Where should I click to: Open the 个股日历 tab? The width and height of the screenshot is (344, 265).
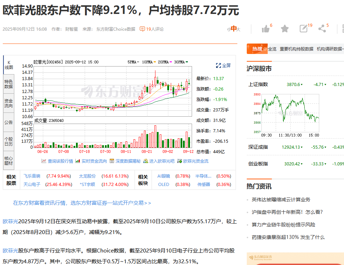[9, 142]
